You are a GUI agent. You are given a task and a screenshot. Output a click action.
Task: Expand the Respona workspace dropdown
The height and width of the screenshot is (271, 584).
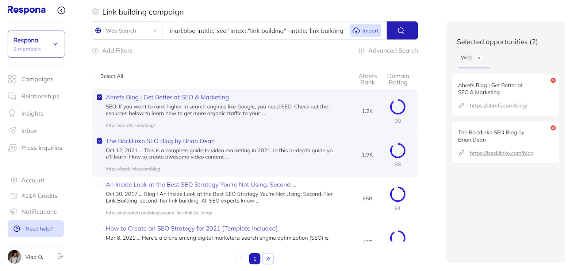coord(36,44)
